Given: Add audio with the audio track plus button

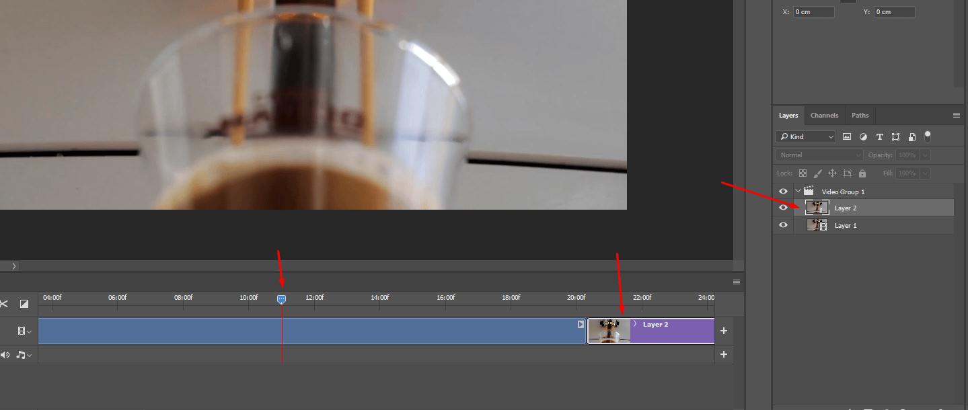Looking at the screenshot, I should pos(724,354).
